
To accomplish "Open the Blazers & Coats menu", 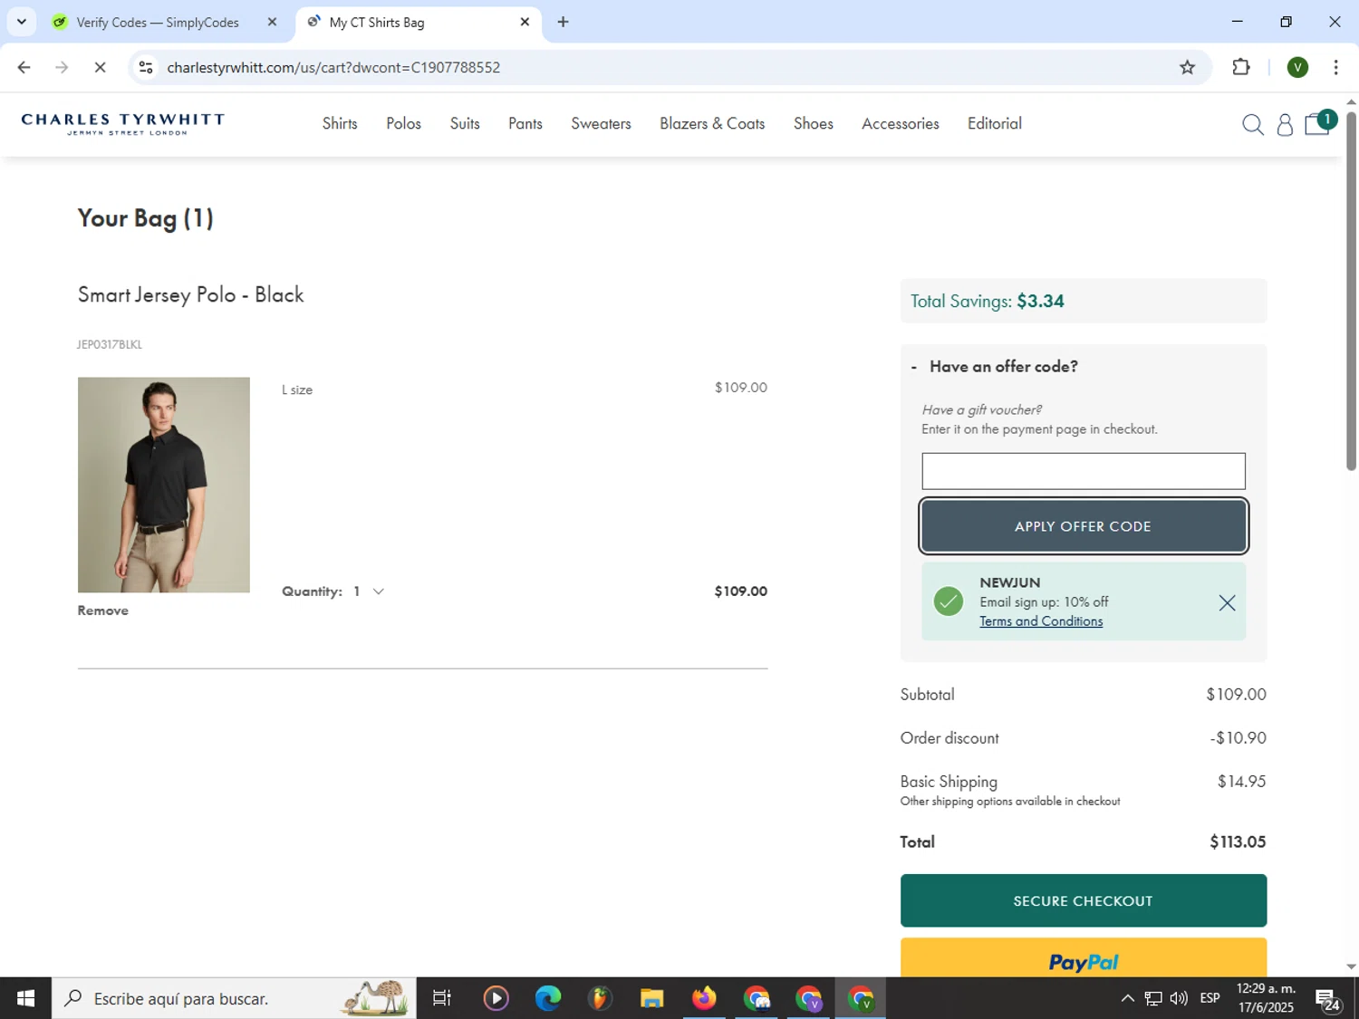I will pyautogui.click(x=712, y=123).
